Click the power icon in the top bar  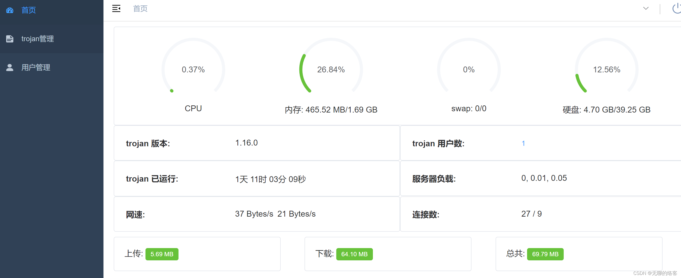(x=677, y=8)
